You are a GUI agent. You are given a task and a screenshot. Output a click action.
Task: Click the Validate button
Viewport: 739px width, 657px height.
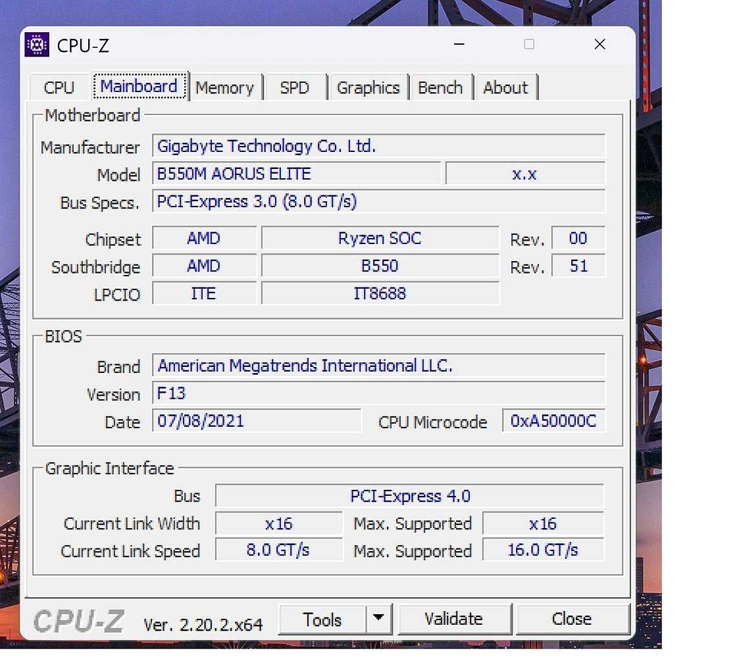click(x=453, y=619)
